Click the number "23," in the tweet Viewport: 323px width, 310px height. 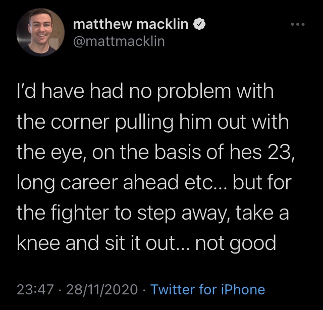tap(281, 153)
